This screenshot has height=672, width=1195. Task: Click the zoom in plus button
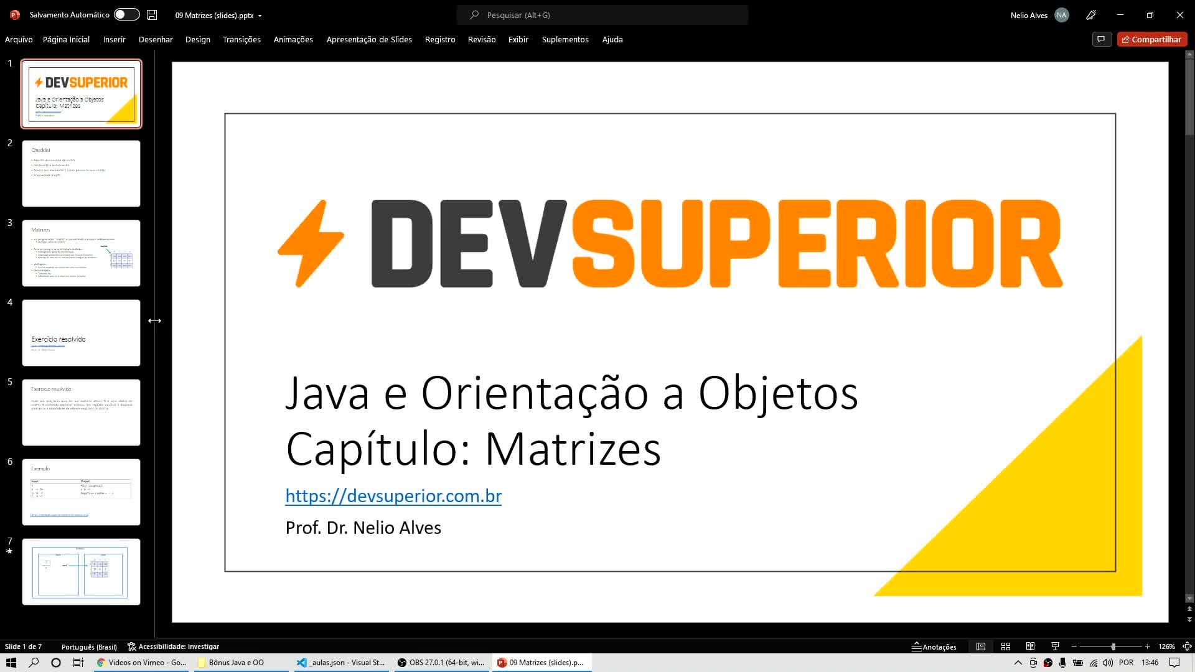(x=1148, y=646)
